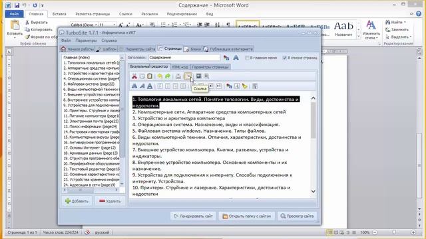Viewport: 426px width, 239px height.
Task: Click the Заголовок input field containing Содержание
Action: pyautogui.click(x=184, y=58)
